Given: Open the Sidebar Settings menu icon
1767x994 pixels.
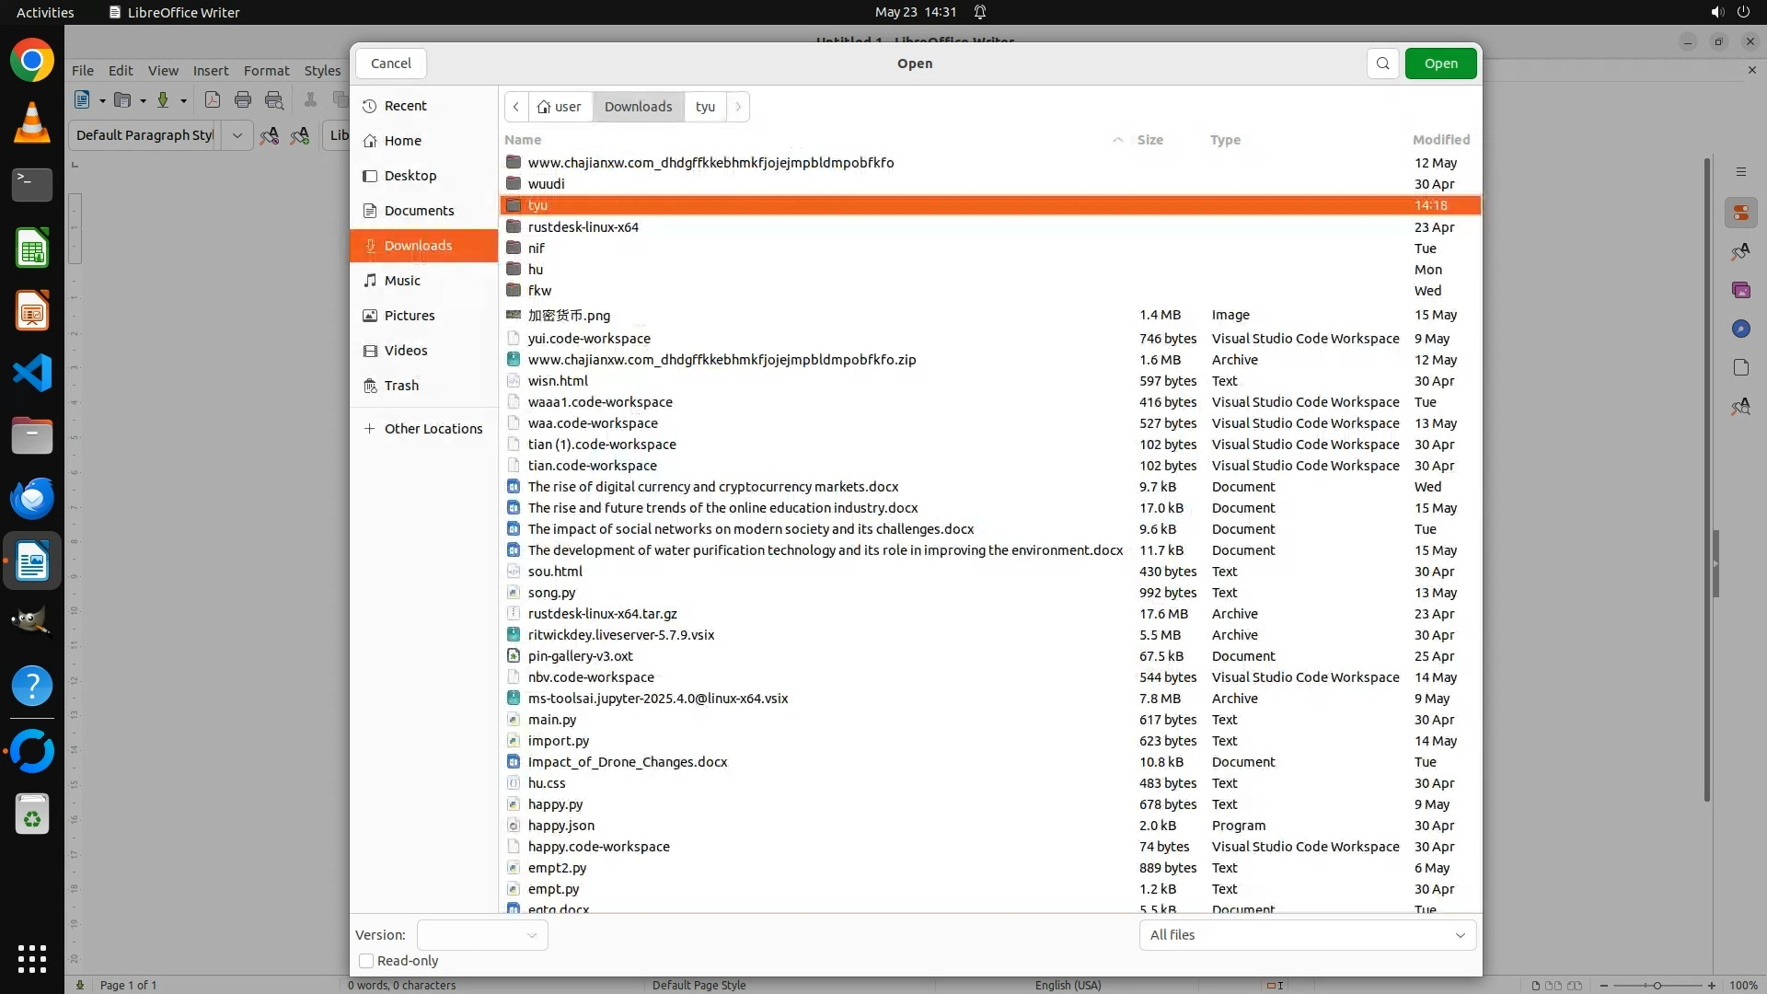Looking at the screenshot, I should [1740, 172].
